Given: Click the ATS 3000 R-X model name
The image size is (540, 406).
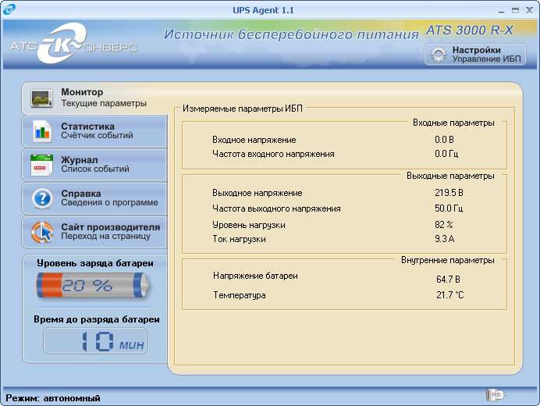Looking at the screenshot, I should (470, 30).
